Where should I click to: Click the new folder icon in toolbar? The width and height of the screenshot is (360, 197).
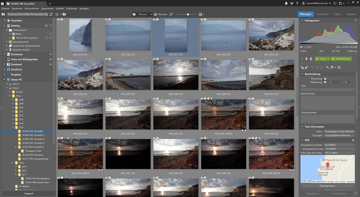click(x=64, y=14)
